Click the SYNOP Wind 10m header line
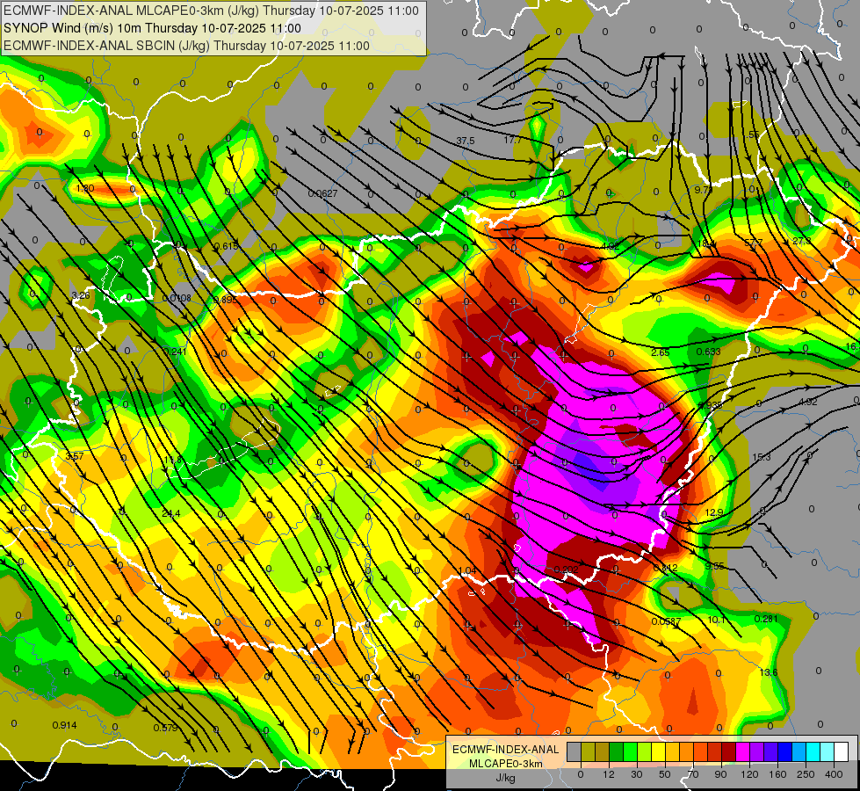 click(153, 28)
